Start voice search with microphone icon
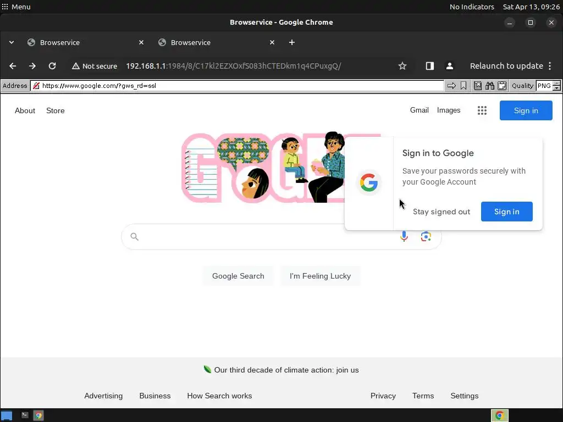563x422 pixels. [x=404, y=236]
